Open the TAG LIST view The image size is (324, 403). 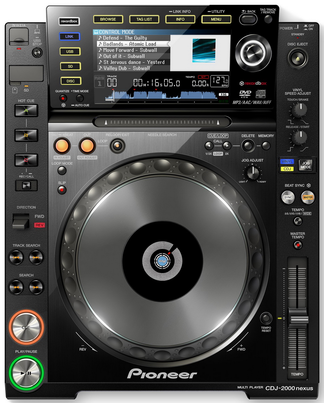coord(144,19)
